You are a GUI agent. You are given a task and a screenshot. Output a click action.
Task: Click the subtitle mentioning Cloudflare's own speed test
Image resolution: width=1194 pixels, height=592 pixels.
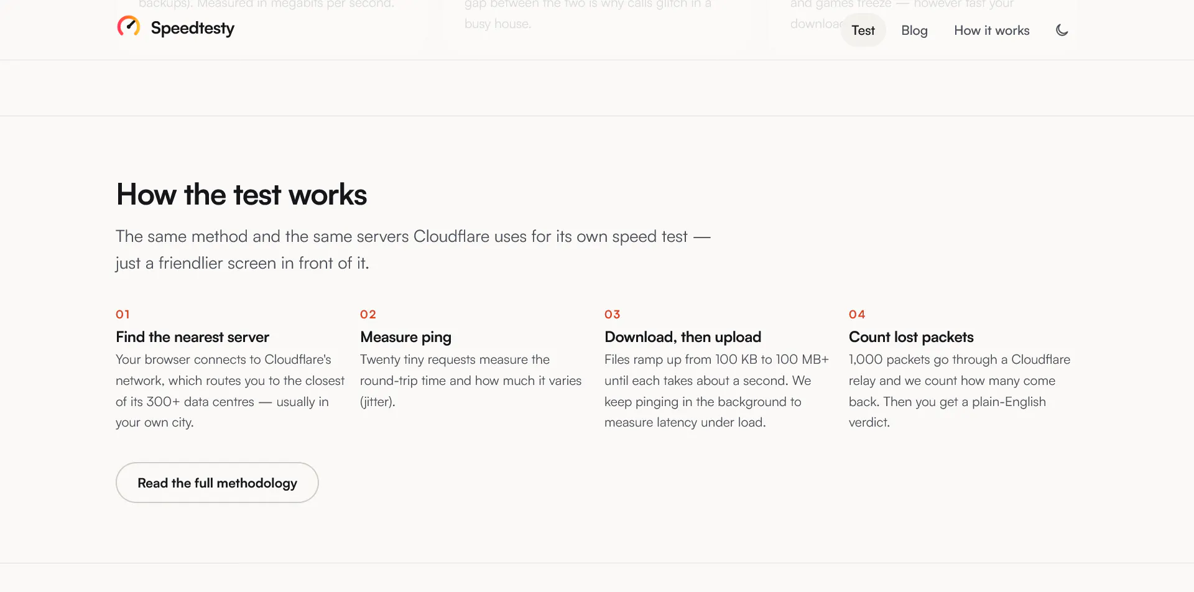(413, 249)
